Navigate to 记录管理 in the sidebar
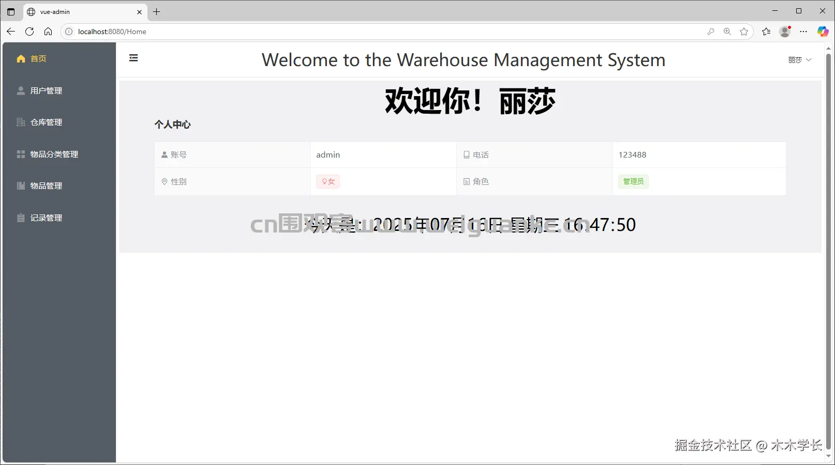The width and height of the screenshot is (835, 465). 47,218
